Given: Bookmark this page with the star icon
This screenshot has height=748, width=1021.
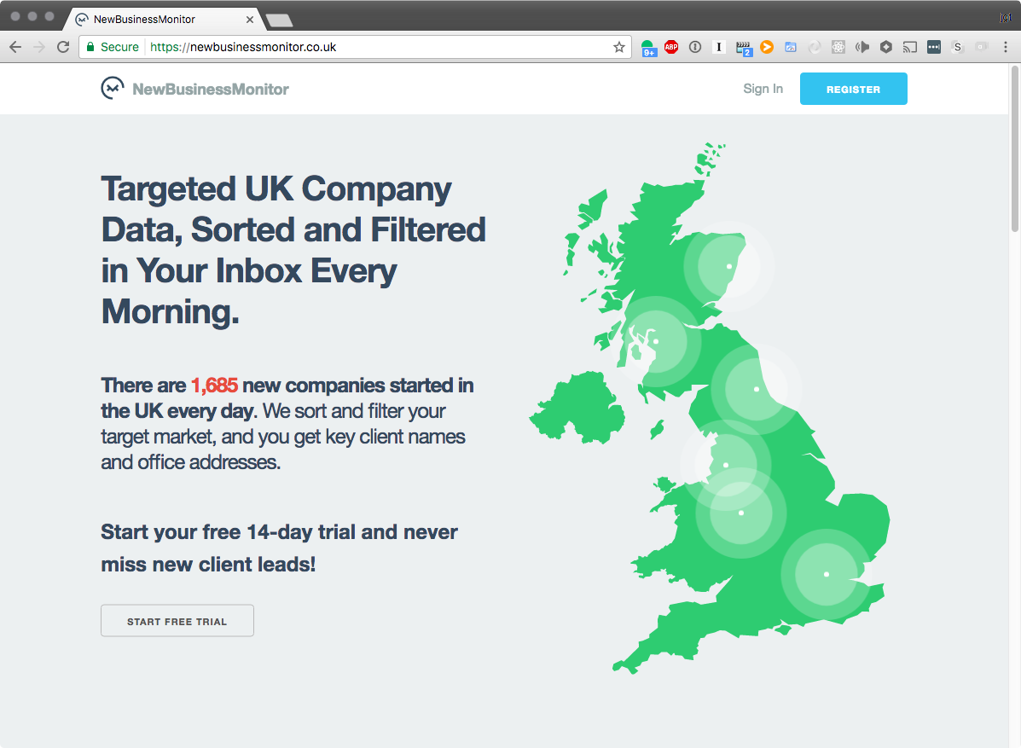Looking at the screenshot, I should coord(618,47).
